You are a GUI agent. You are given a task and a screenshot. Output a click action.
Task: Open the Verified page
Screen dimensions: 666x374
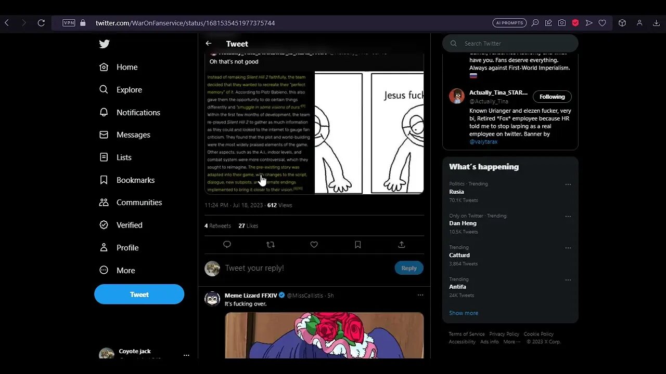[x=130, y=225]
